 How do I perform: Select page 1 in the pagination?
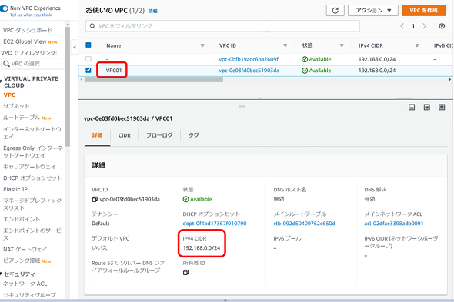pyautogui.click(x=413, y=26)
